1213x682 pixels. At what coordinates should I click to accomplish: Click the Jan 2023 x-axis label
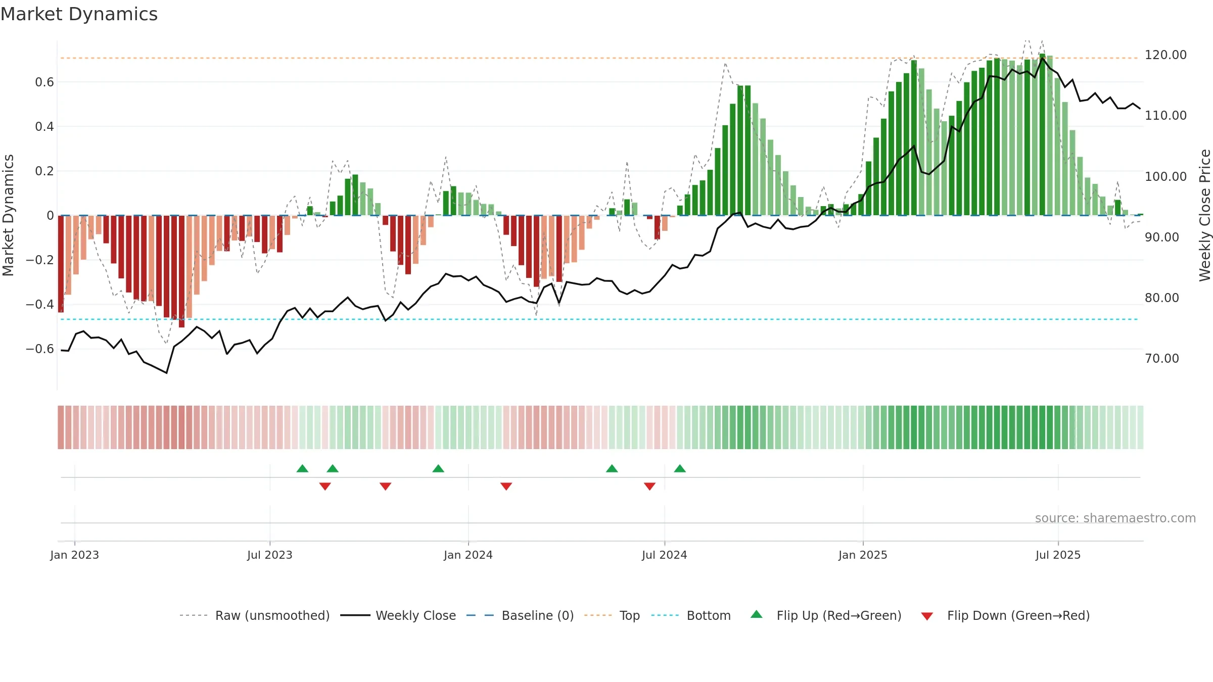point(75,555)
